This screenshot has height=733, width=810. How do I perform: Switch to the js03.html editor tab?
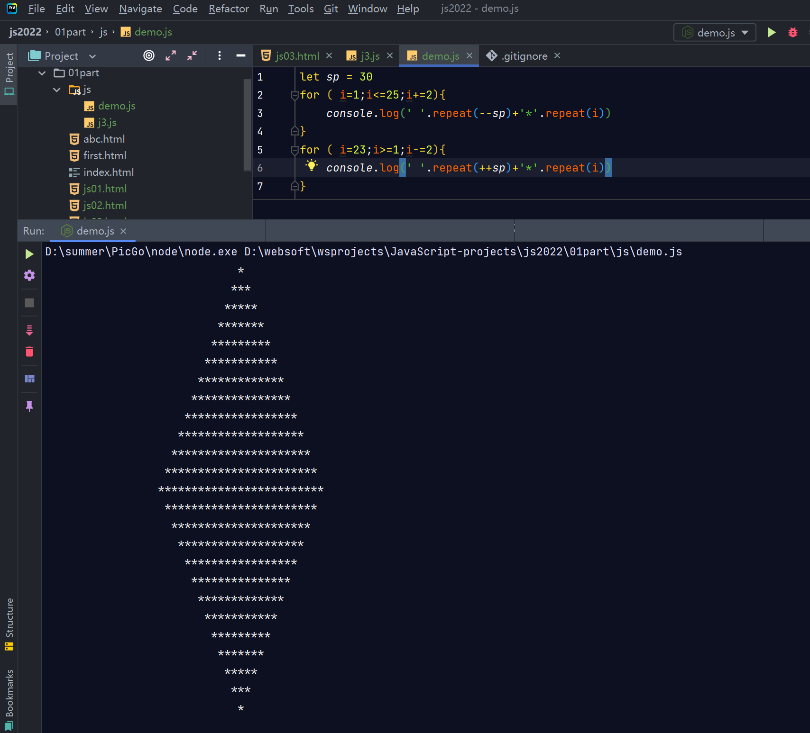click(x=297, y=56)
